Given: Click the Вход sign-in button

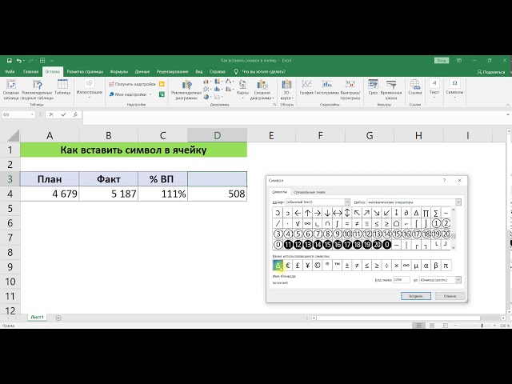Looking at the screenshot, I should point(442,61).
